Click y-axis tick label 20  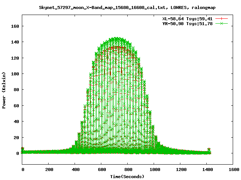[16, 138]
